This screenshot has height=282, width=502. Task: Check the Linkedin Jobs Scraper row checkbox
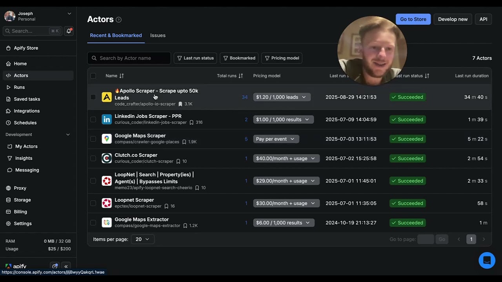93,119
